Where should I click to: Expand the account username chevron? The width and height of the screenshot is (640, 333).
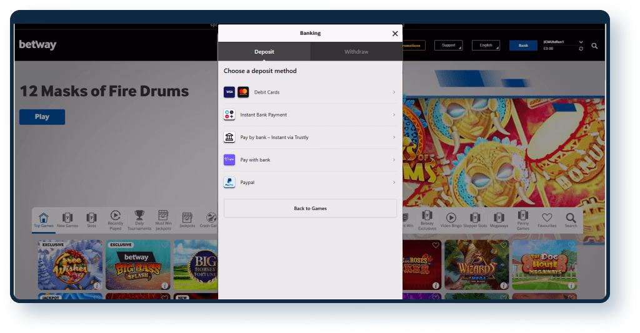pyautogui.click(x=581, y=42)
